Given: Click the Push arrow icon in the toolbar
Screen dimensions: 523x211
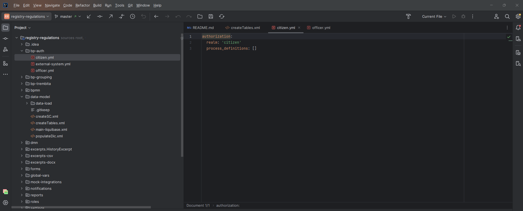Looking at the screenshot, I should (111, 16).
